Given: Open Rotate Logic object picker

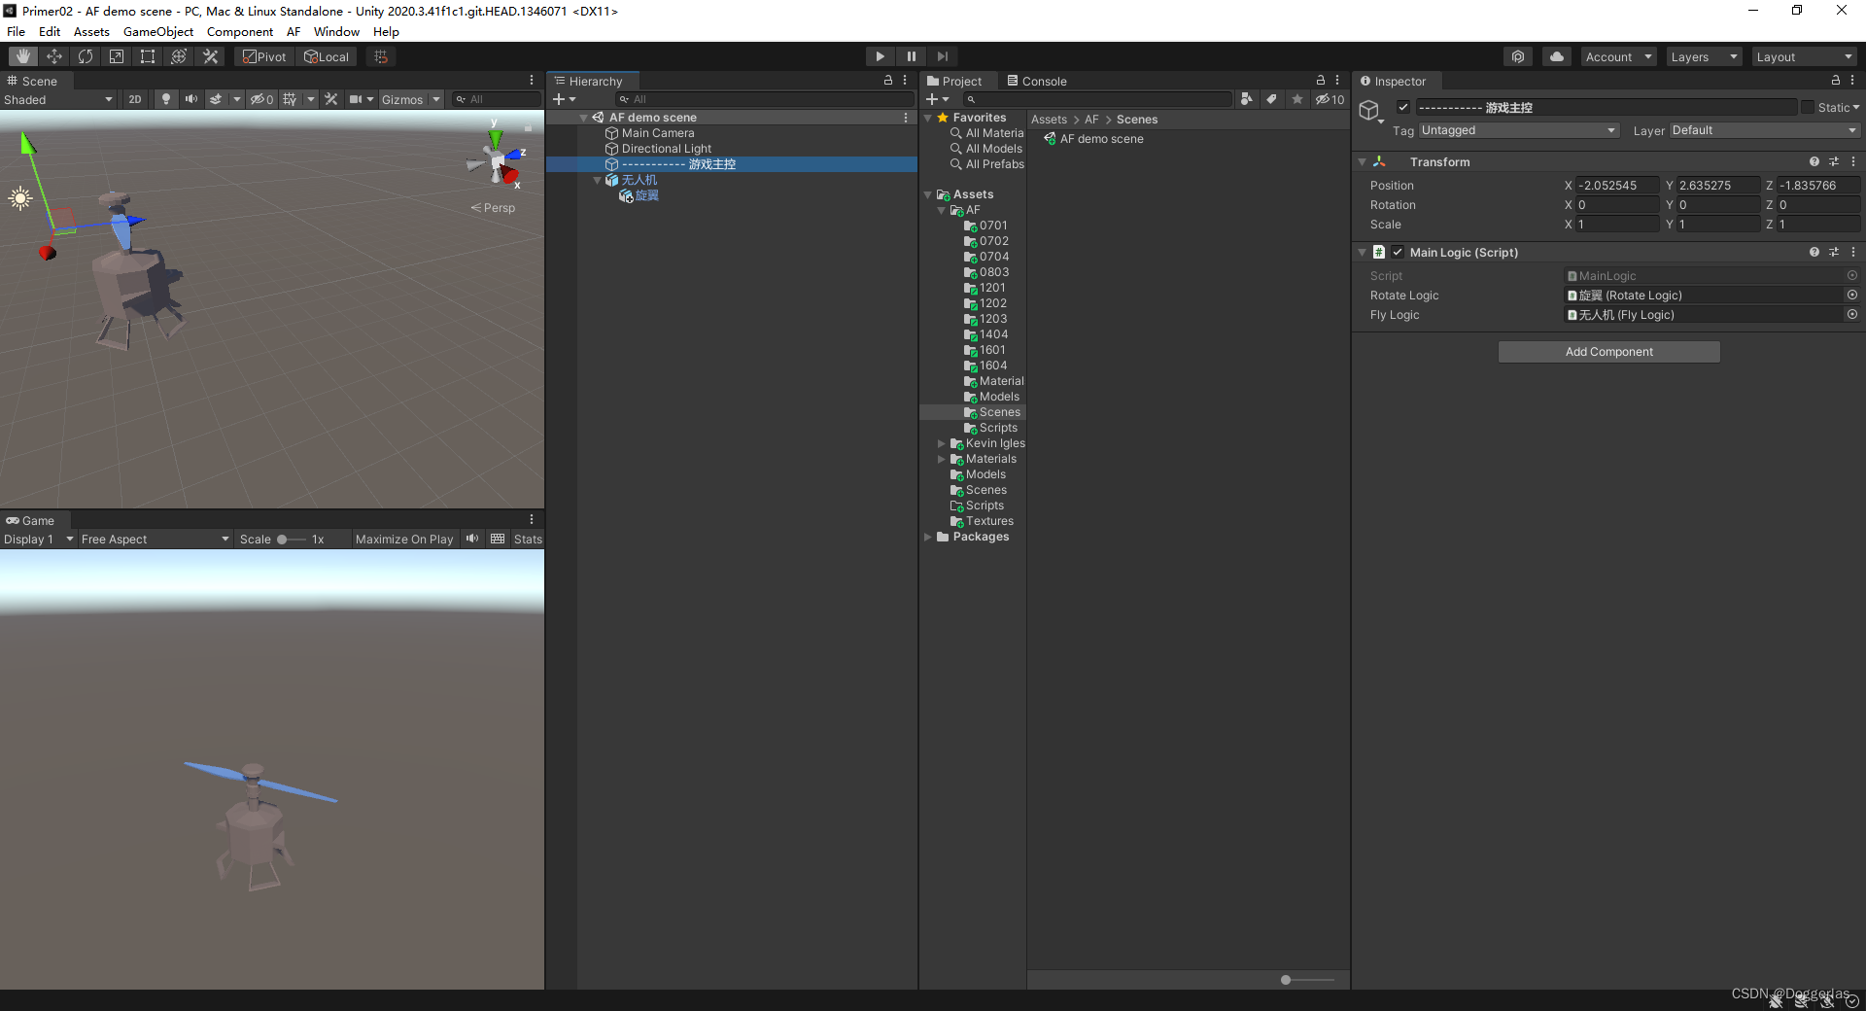Looking at the screenshot, I should [x=1852, y=295].
